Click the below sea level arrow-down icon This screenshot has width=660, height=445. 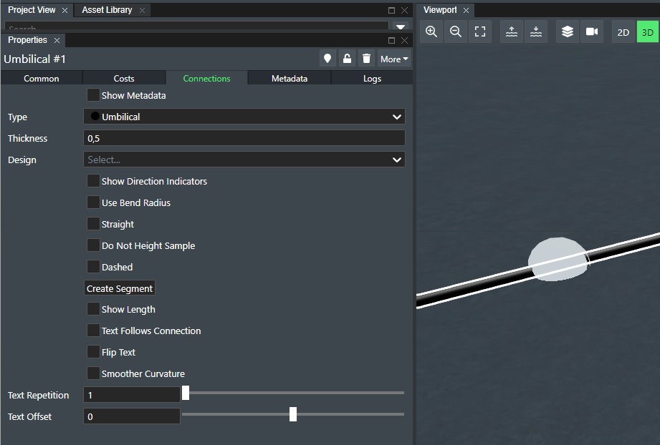coord(536,31)
